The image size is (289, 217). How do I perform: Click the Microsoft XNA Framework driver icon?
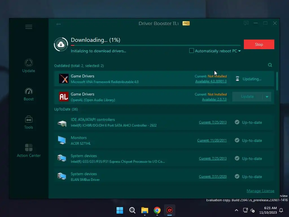pos(64,79)
